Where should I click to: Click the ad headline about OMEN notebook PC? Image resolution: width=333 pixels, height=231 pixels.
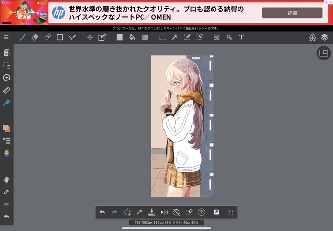(156, 13)
